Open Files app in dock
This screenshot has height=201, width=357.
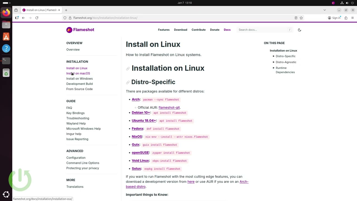[x=6, y=25]
